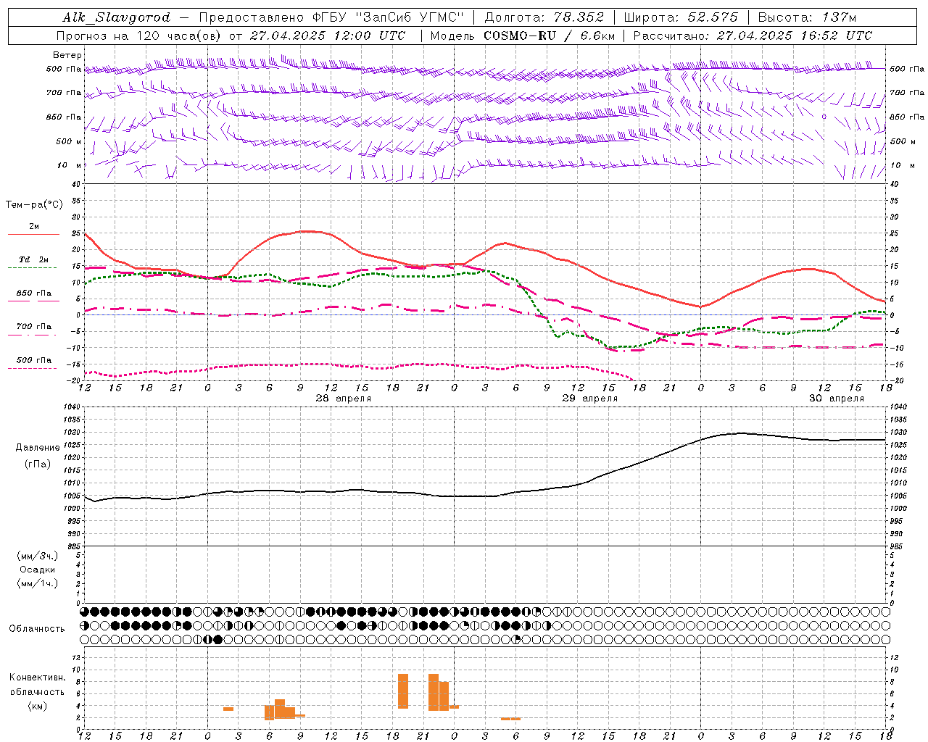Click the 30 апреля date label
This screenshot has height=742, width=928.
836,399
